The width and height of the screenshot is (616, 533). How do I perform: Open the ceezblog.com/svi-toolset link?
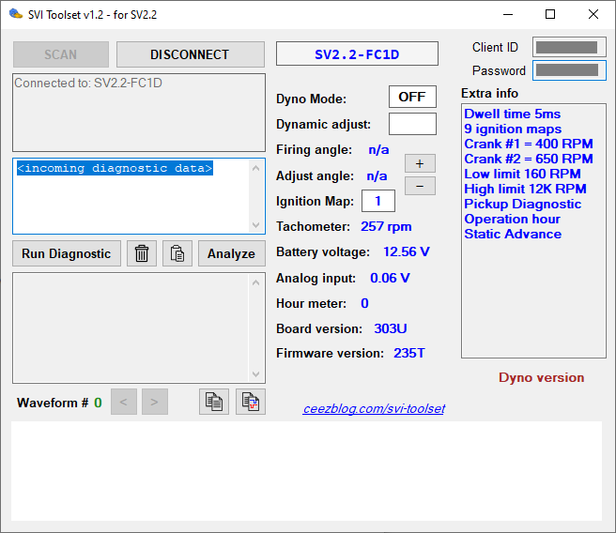(374, 409)
